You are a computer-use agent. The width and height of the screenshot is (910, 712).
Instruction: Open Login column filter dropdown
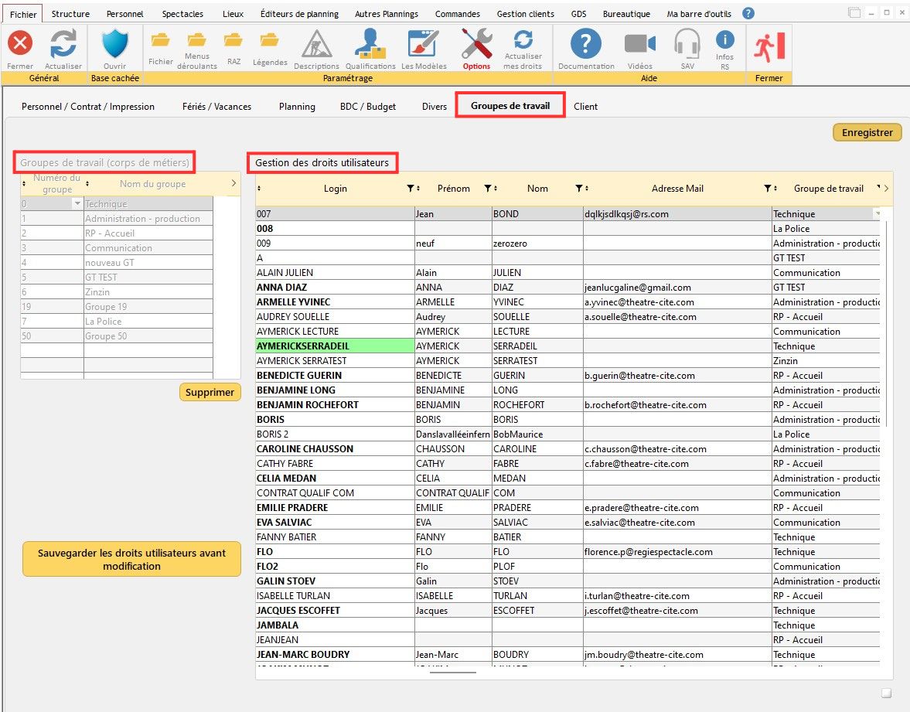pyautogui.click(x=410, y=189)
